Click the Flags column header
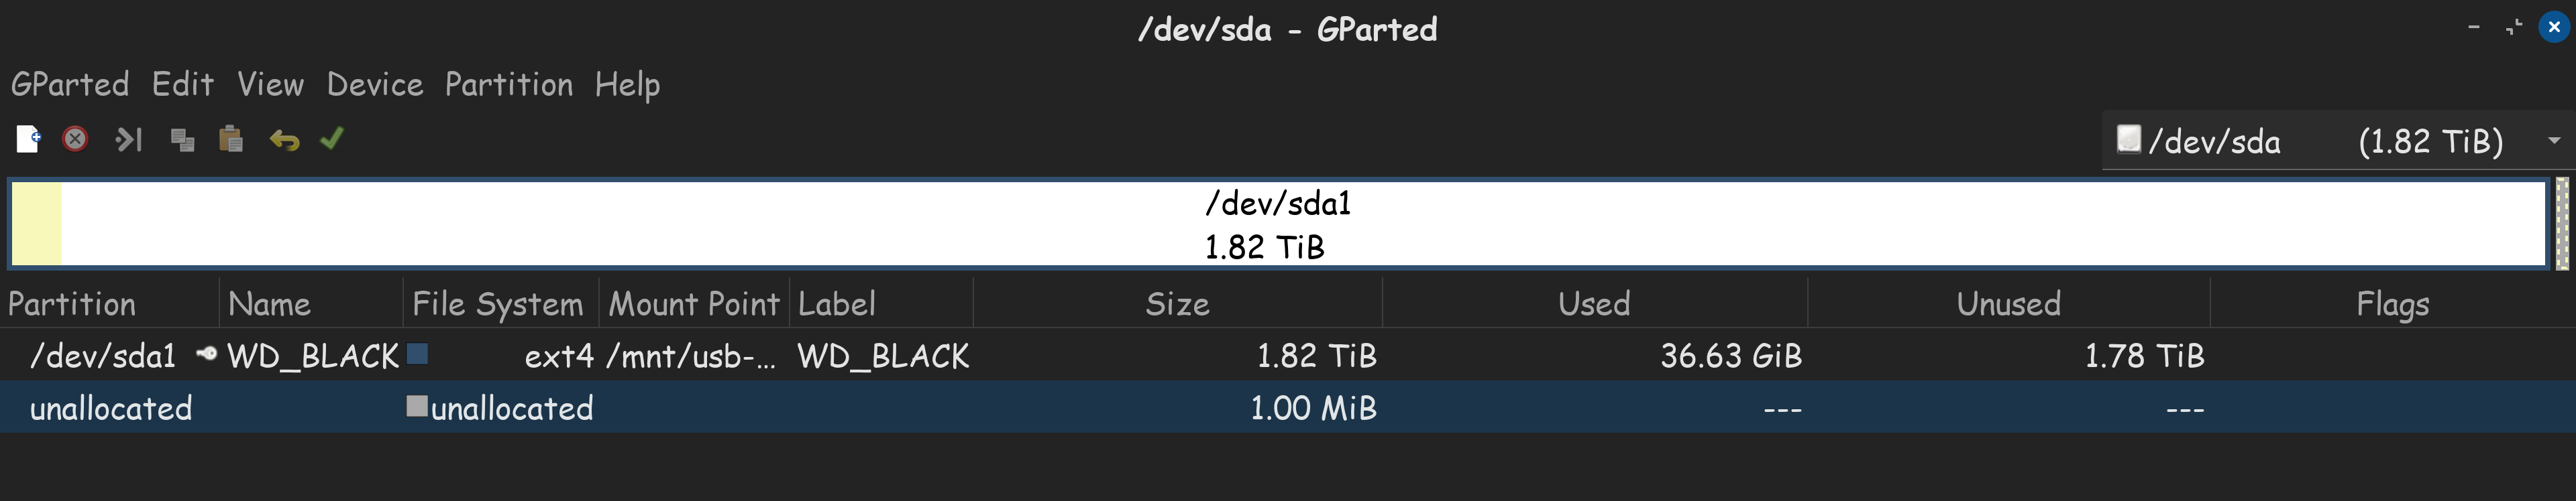 click(x=2392, y=303)
